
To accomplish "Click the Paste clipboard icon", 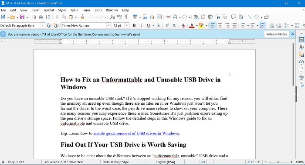I will 71,17.
